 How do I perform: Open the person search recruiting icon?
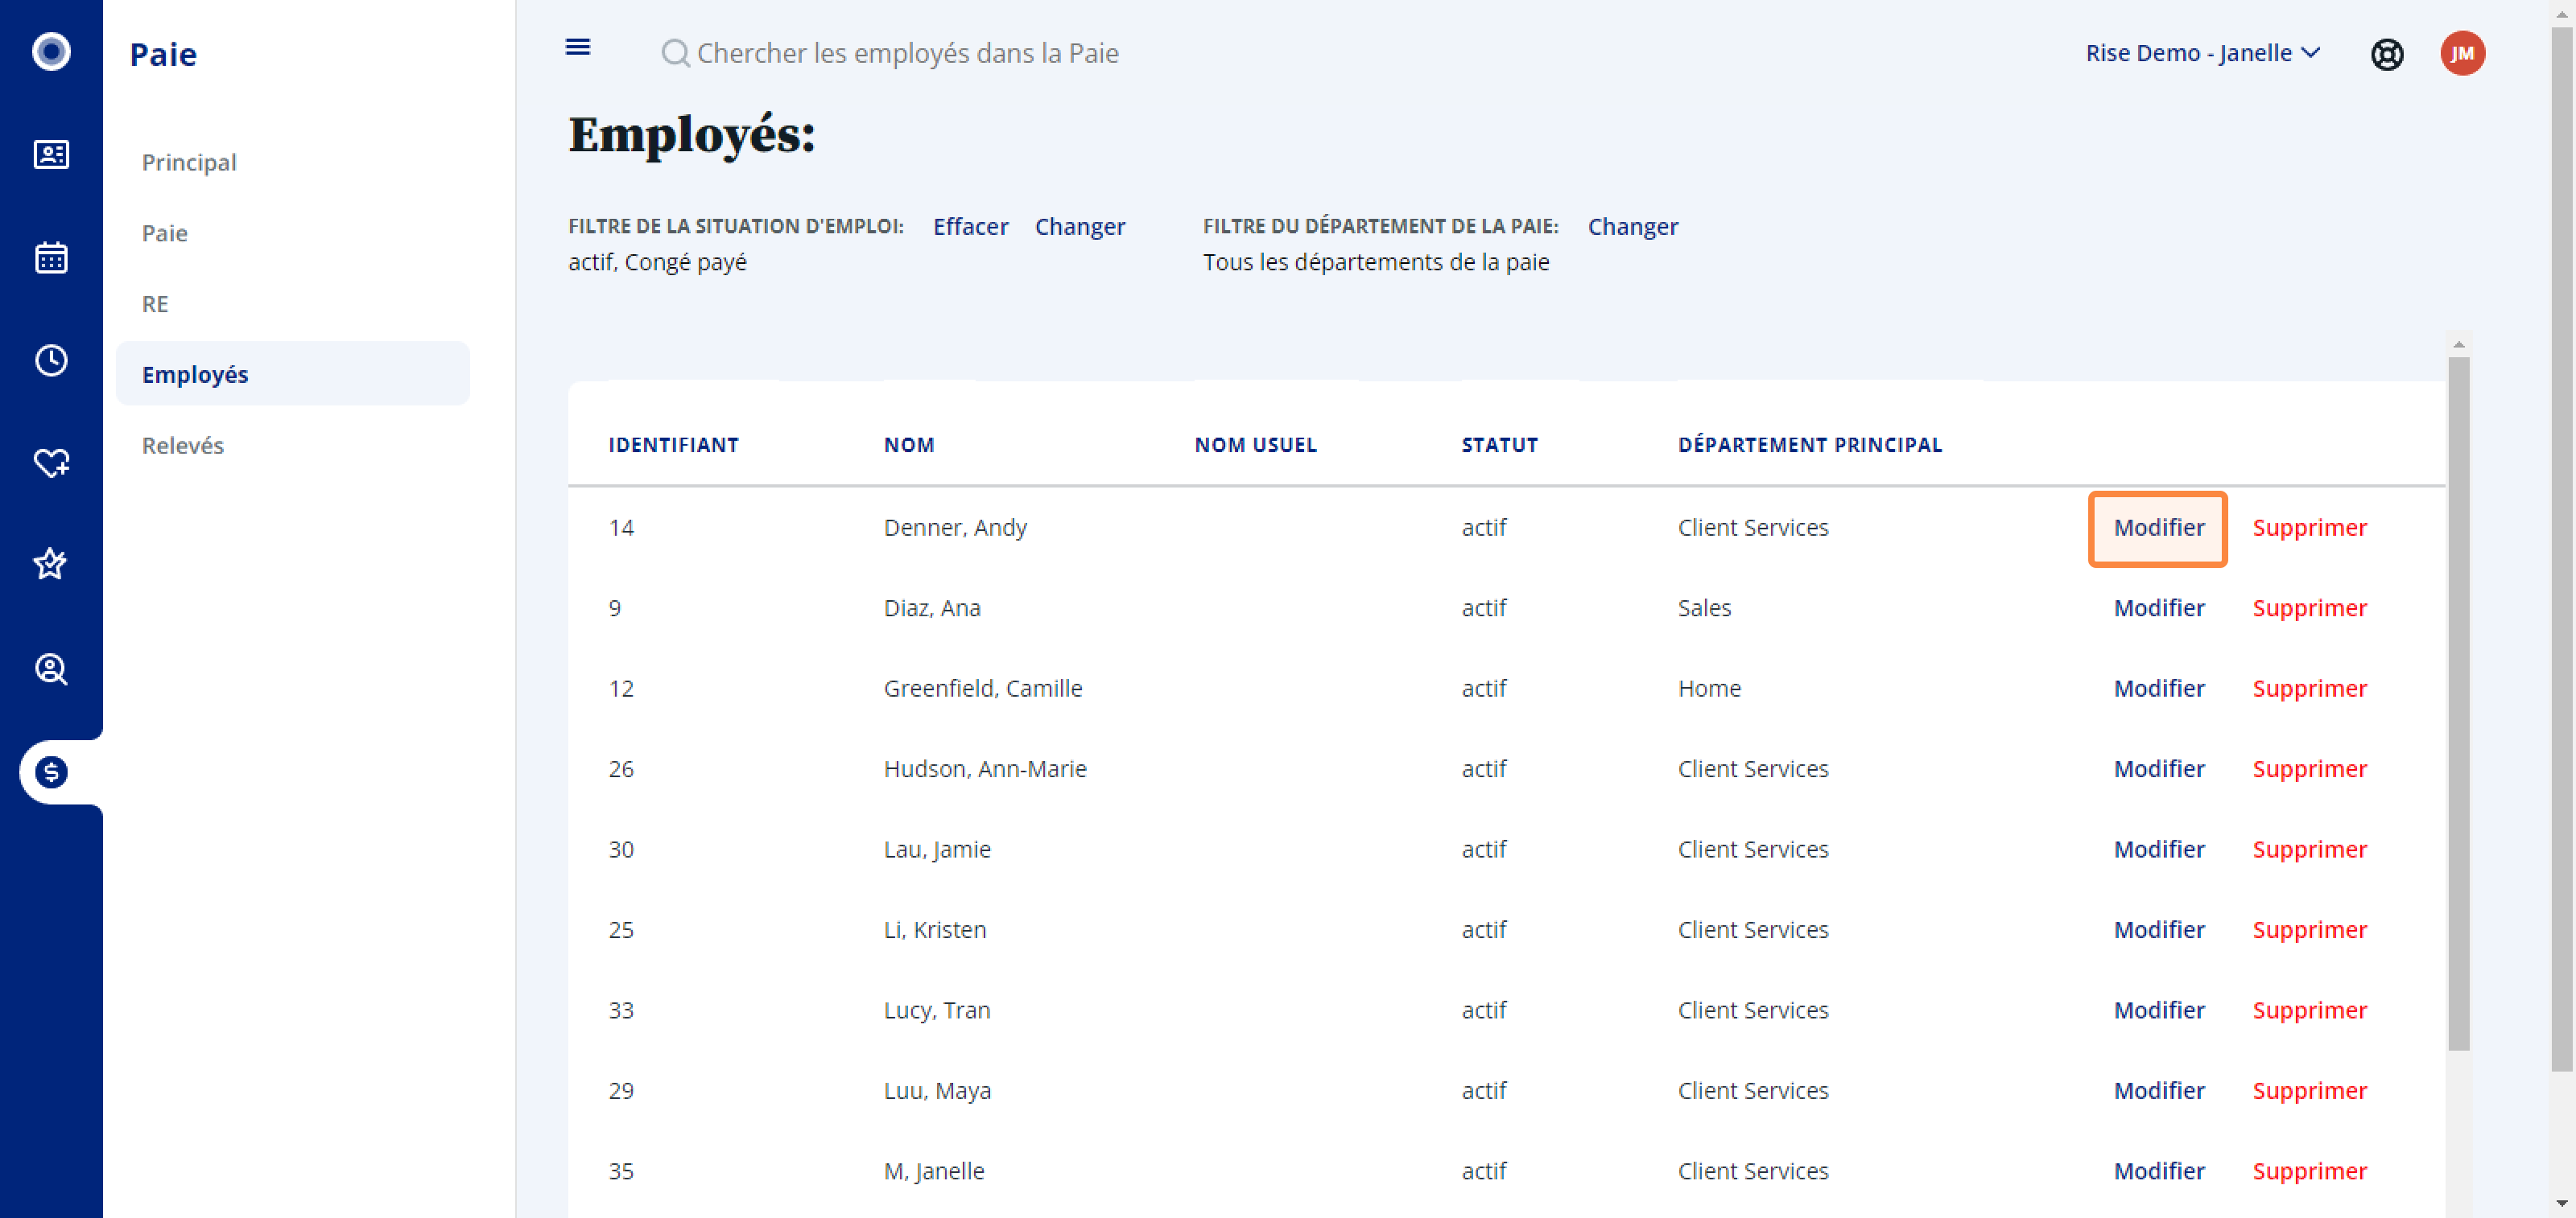tap(51, 669)
